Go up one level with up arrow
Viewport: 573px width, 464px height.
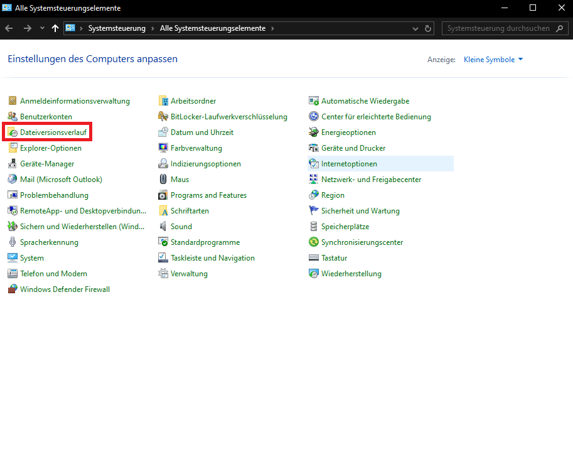[55, 28]
